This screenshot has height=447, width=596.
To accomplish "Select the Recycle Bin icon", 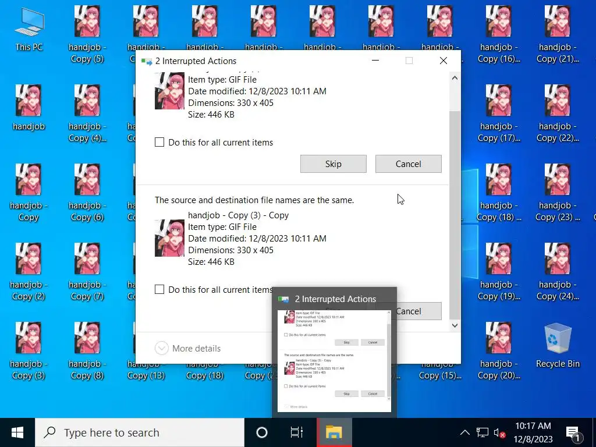I will coord(558,345).
